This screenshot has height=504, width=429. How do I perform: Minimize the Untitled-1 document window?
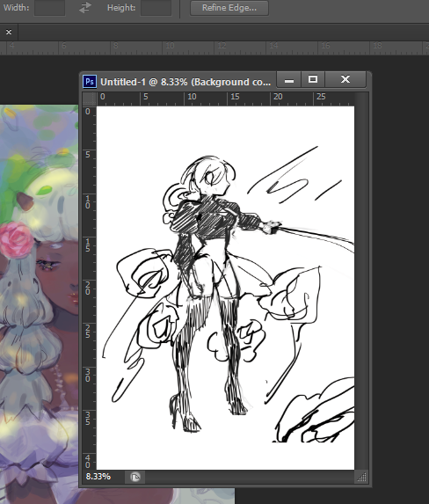289,80
